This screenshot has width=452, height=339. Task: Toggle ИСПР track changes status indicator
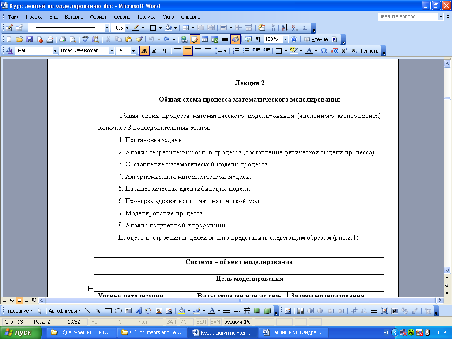coord(186,322)
